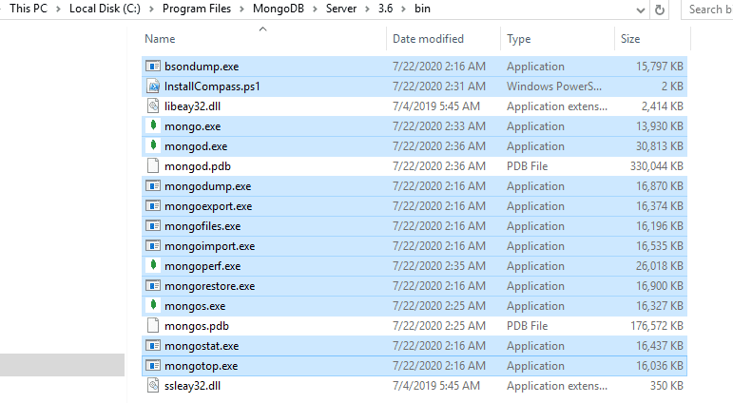Click the bsondump.exe file icon
The height and width of the screenshot is (403, 733).
point(153,67)
